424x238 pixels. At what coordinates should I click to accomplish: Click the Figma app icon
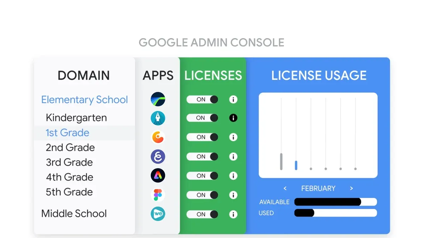coord(158,195)
